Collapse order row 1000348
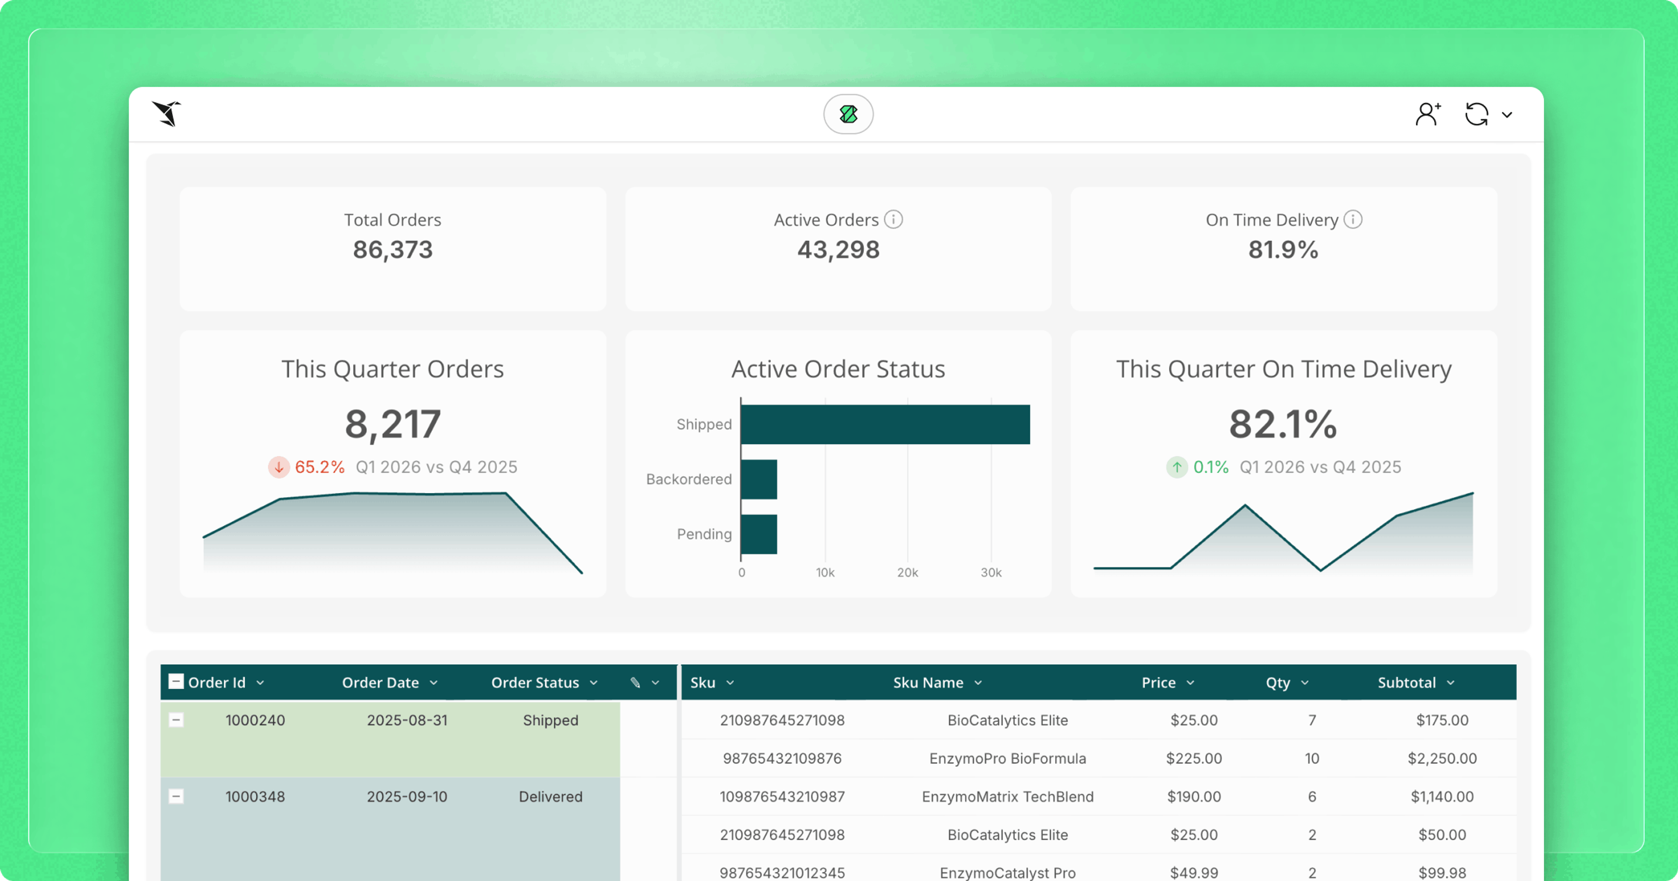The width and height of the screenshot is (1678, 881). [x=176, y=796]
